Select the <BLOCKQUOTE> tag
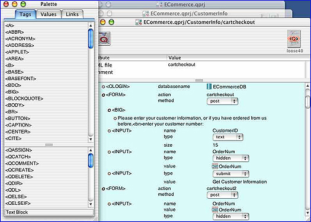Viewport: 311px width, 222px height. [24, 99]
